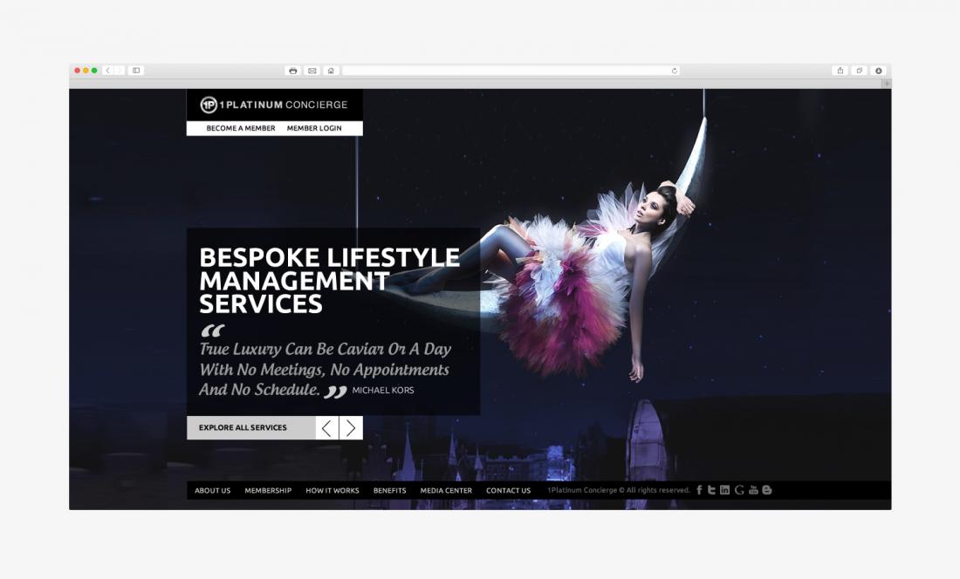
Task: Open the Google icon in footer
Action: [x=739, y=490]
